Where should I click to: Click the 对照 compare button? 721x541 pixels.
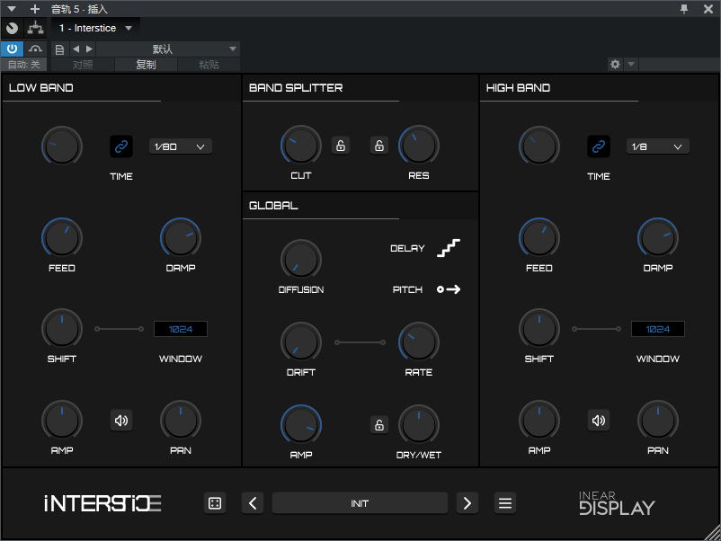(83, 65)
